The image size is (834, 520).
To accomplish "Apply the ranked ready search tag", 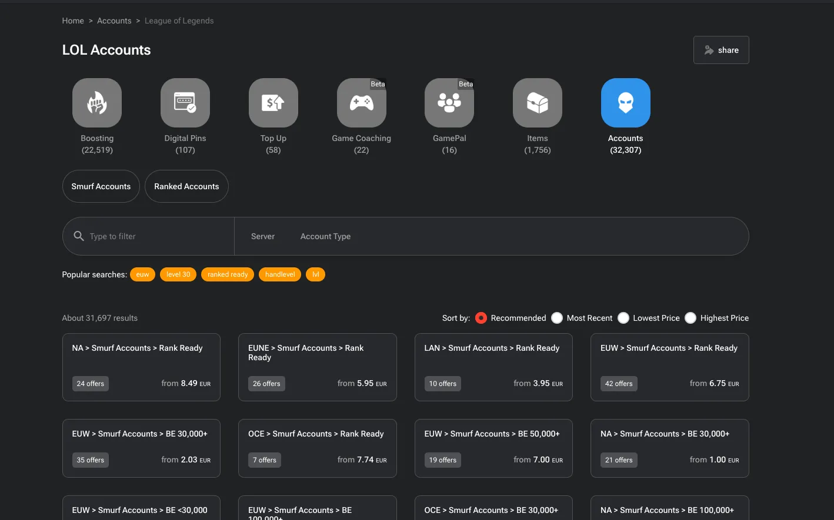I will click(x=228, y=274).
